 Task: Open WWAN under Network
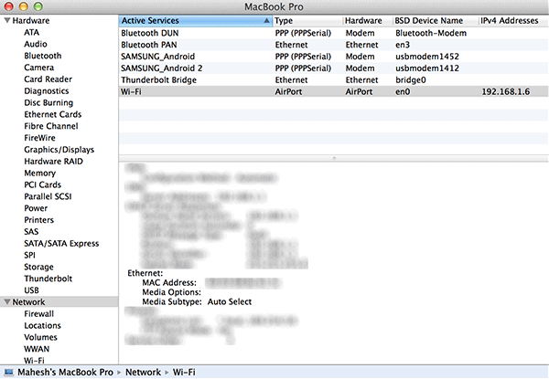(37, 349)
